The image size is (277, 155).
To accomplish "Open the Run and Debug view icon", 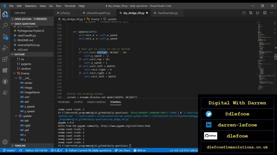I will [x=5, y=48].
